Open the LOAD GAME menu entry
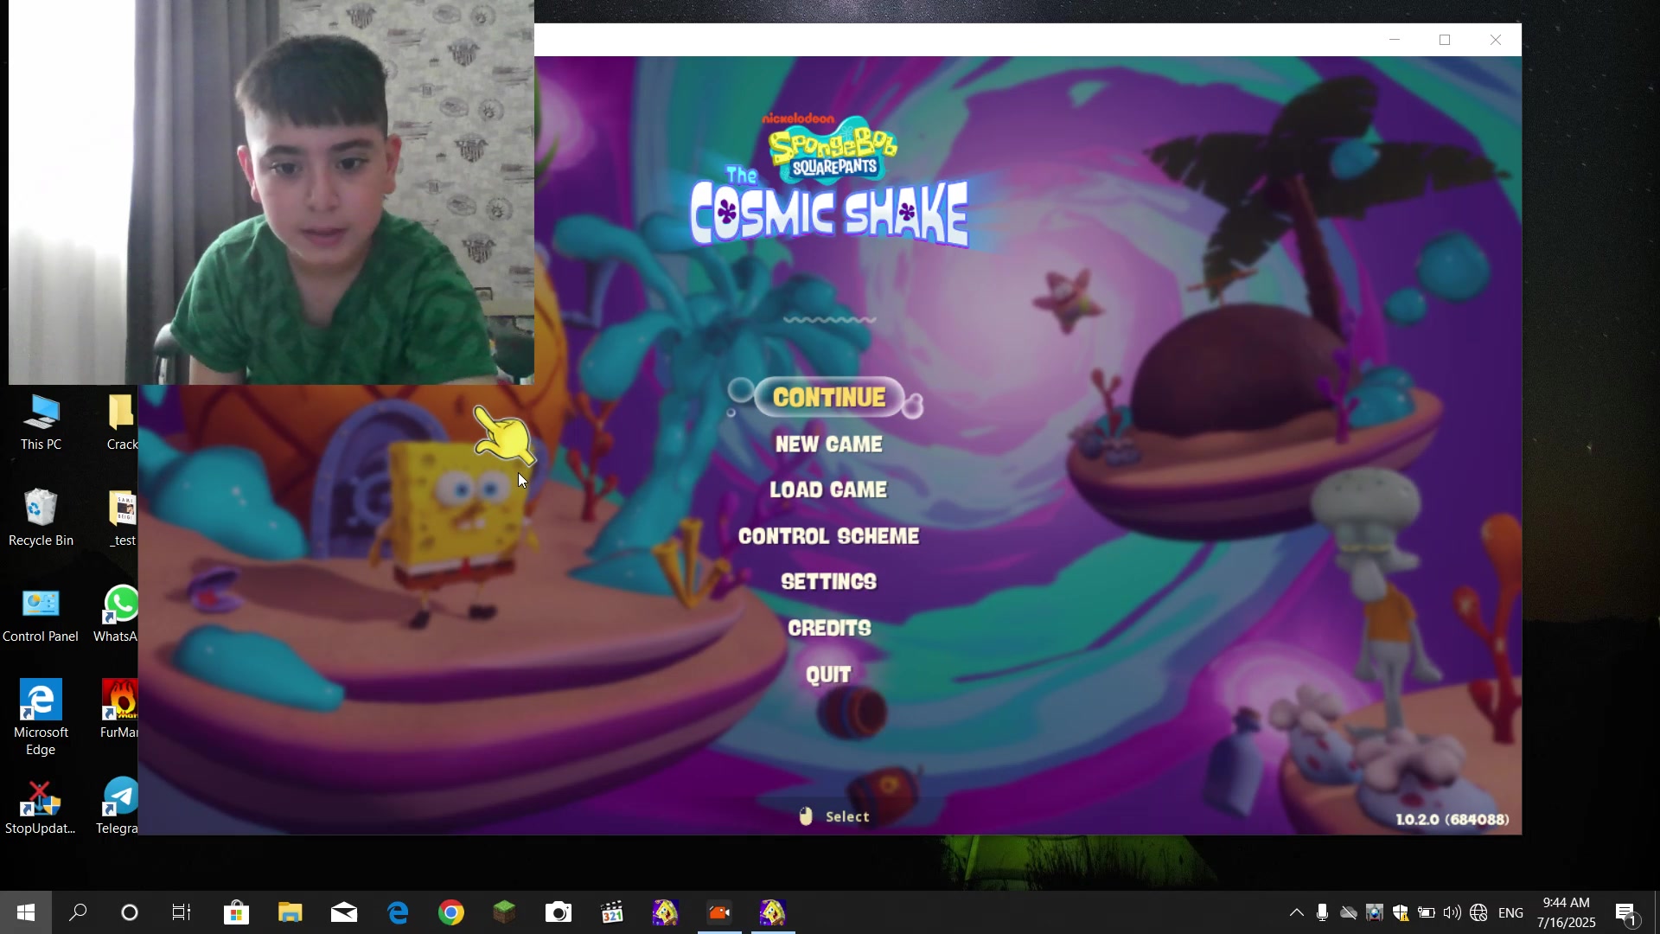Image resolution: width=1660 pixels, height=934 pixels. click(x=828, y=490)
